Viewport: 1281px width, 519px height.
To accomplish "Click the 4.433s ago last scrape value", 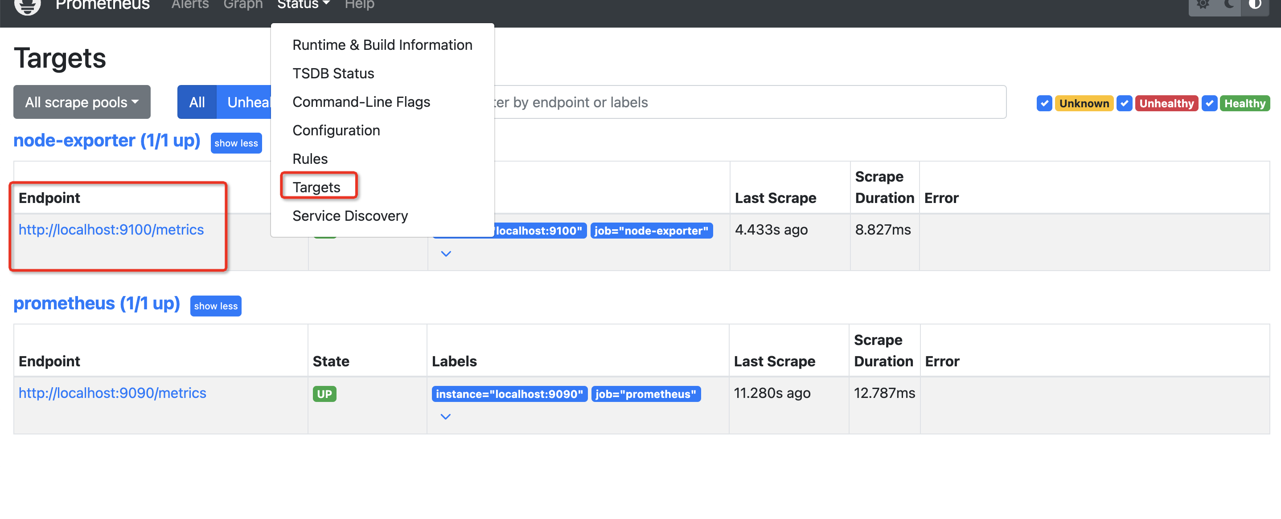I will 771,229.
